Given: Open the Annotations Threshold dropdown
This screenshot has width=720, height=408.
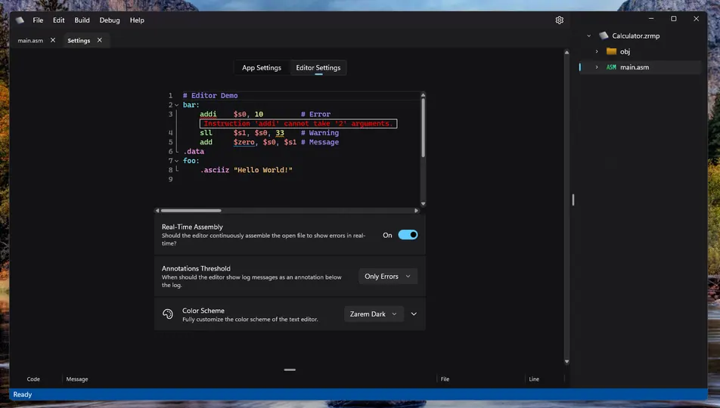Looking at the screenshot, I should point(387,277).
